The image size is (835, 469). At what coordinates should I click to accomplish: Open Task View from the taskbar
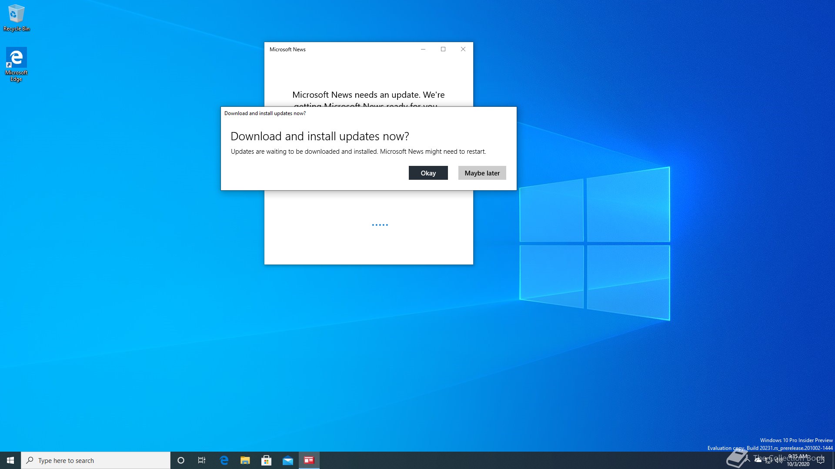point(202,460)
